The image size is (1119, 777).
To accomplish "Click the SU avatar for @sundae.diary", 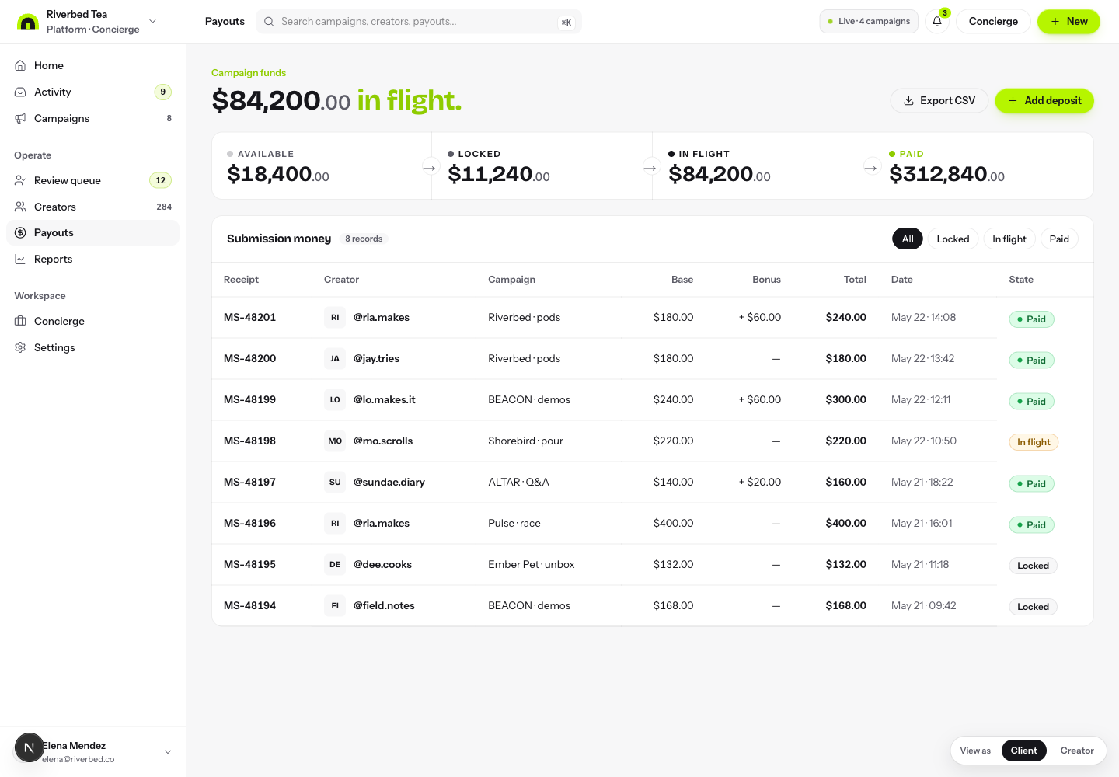I will 335,482.
